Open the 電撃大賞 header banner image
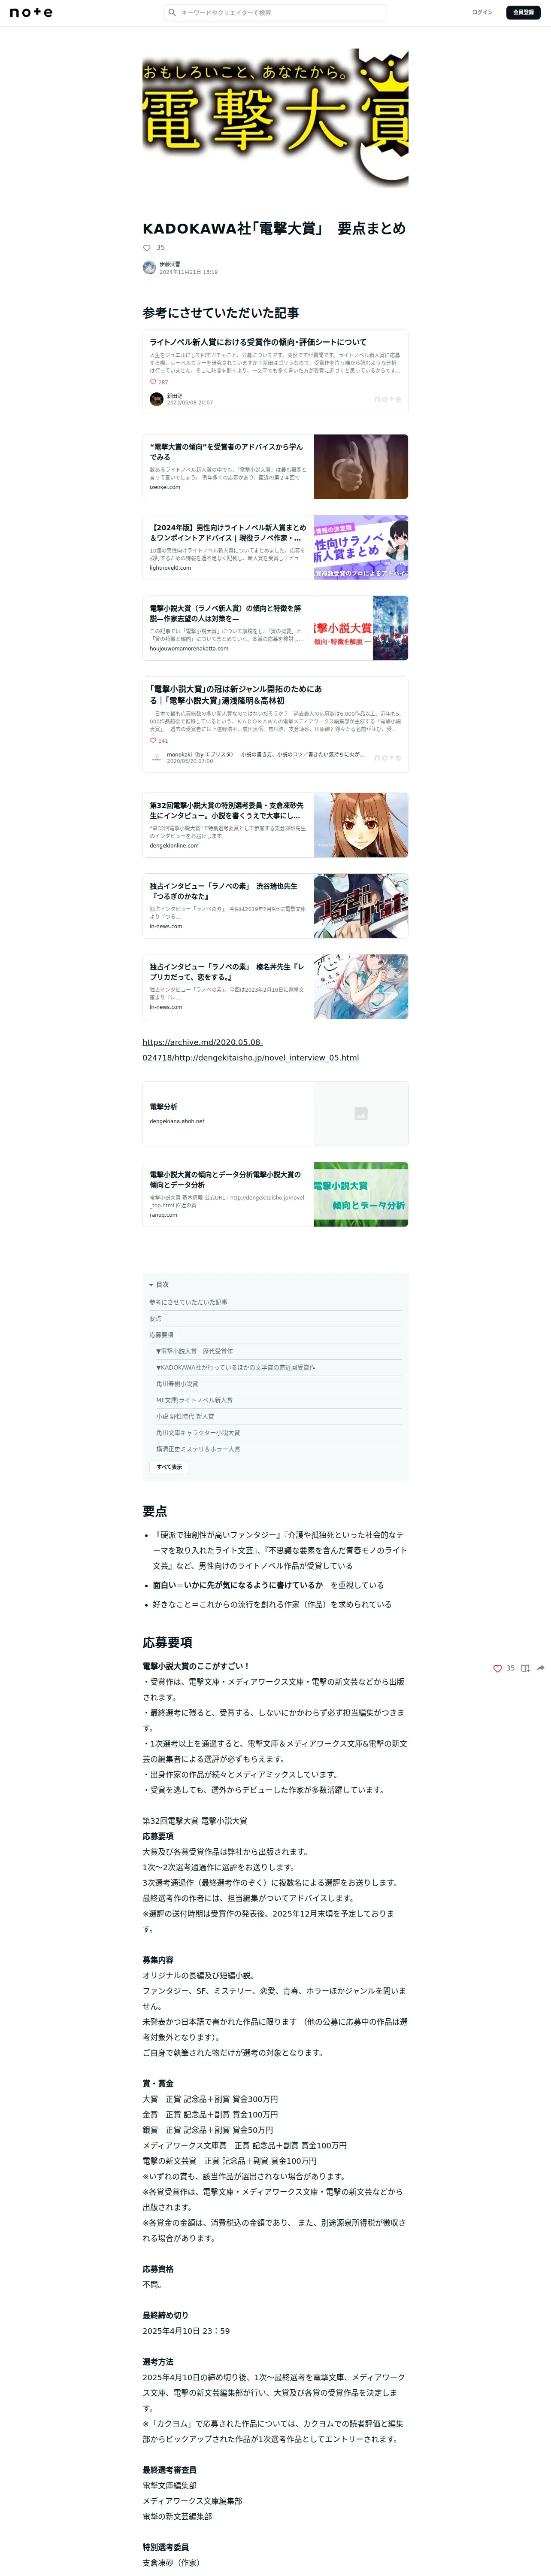 [x=275, y=117]
